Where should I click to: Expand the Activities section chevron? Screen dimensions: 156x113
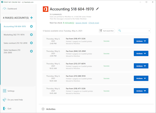(43, 109)
